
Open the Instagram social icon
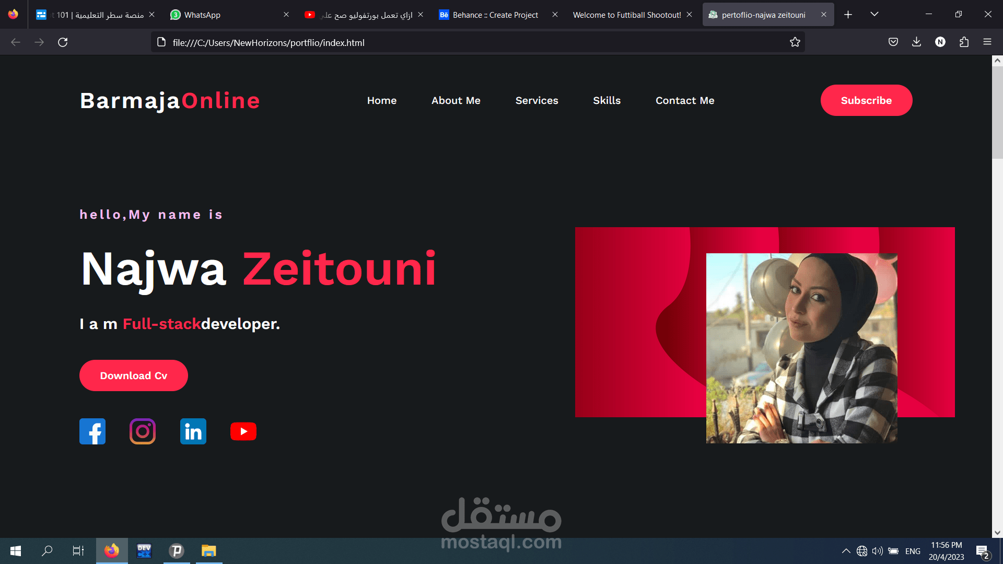click(x=143, y=431)
